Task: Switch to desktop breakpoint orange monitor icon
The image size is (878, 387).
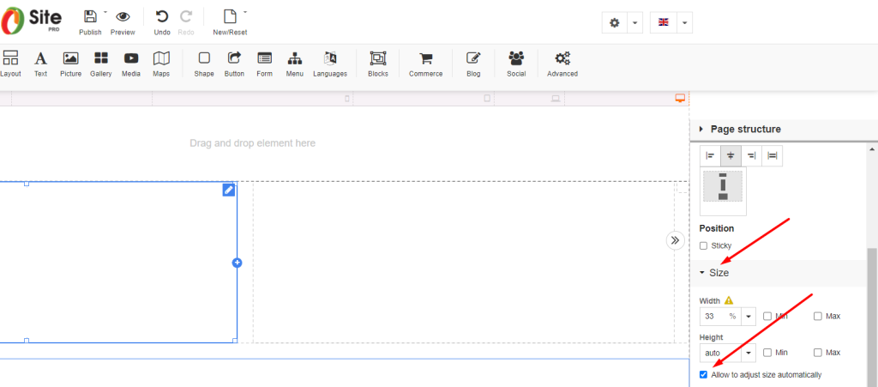Action: [680, 99]
